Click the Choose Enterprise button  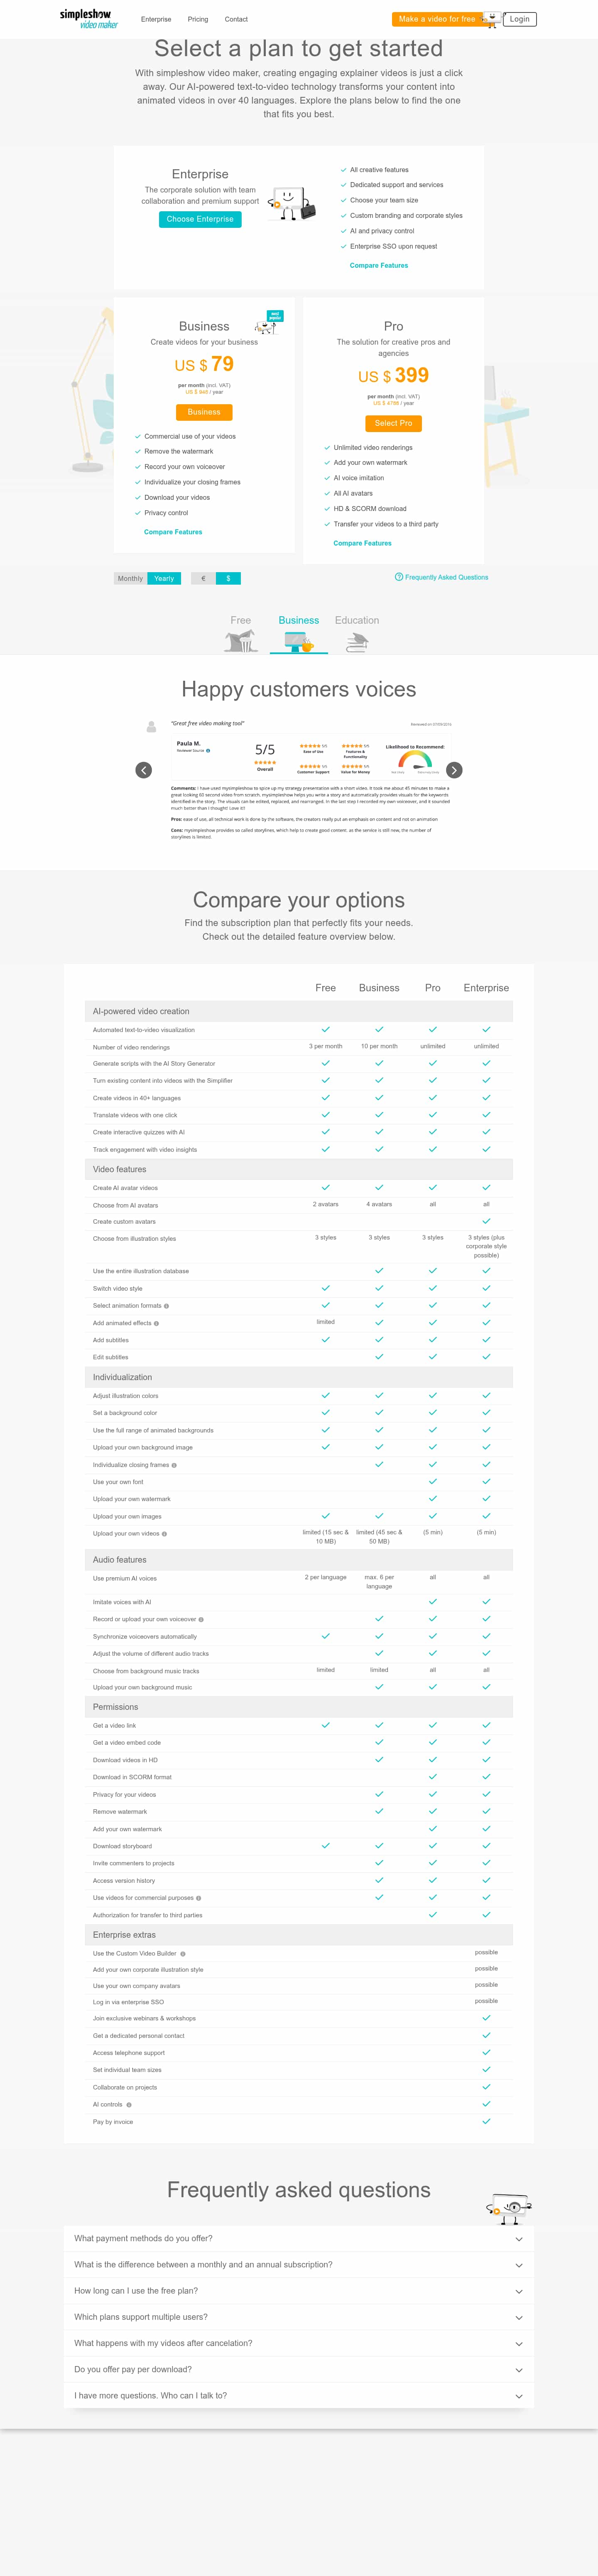click(x=200, y=219)
